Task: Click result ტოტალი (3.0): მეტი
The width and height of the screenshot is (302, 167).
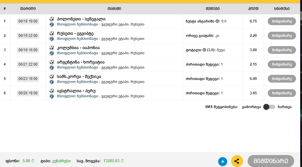Action: click(205, 50)
